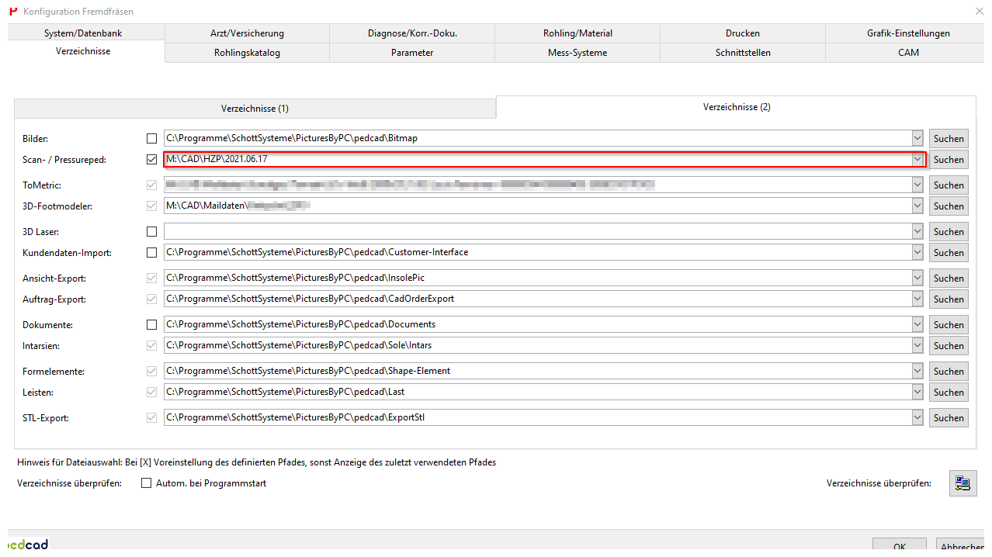The height and width of the screenshot is (557, 992).
Task: Browse for the 3D Laser directory
Action: [949, 232]
